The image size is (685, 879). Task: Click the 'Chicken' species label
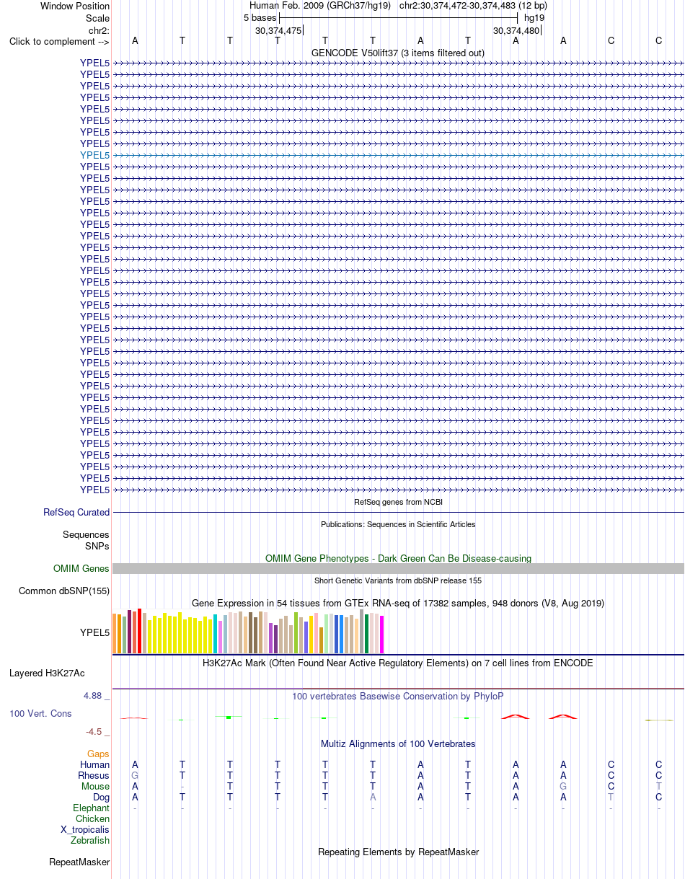(x=92, y=819)
